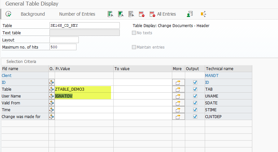Click the Output column header
Screen dimensions: 278x152
195,69
